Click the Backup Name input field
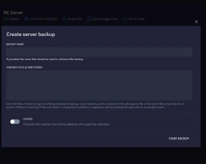The width and height of the screenshot is (206, 164). click(99, 52)
